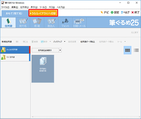This screenshot has width=141, height=119.
Task: Expand the バックアップ dropdown arrow
Action: 65,42
